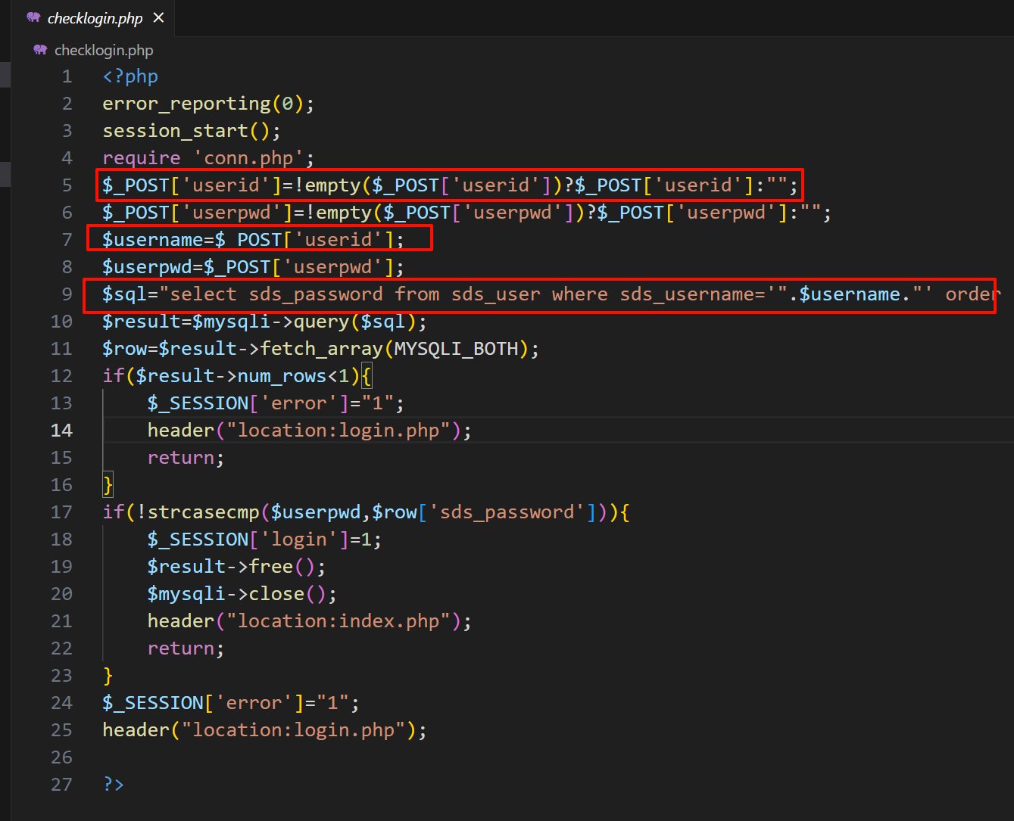
Task: Click the opening brace on line 12
Action: coord(367,376)
